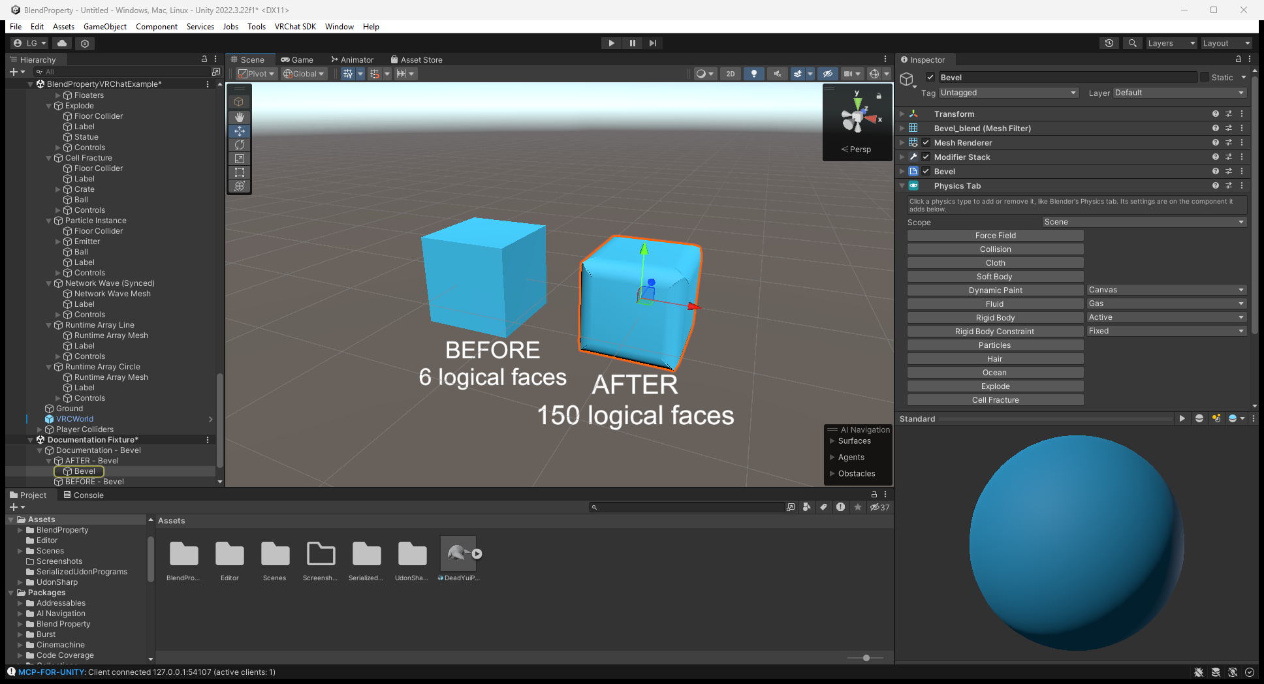Open the global search magnifier icon
The width and height of the screenshot is (1264, 684).
[1133, 43]
